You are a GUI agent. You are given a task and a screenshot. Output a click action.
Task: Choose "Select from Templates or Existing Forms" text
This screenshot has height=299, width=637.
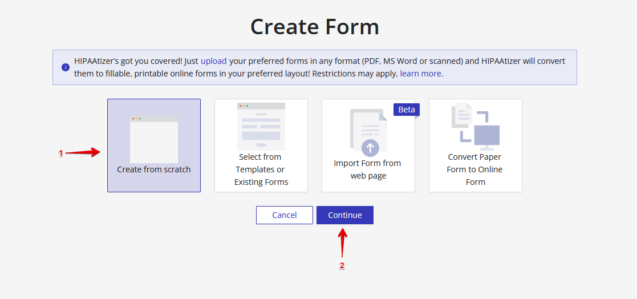(261, 169)
